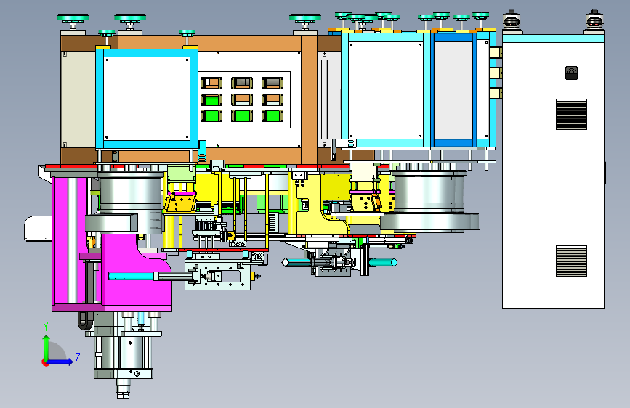Viewport: 630px width, 408px height.
Task: Pick the white curved cover at far left
Action: [39, 229]
